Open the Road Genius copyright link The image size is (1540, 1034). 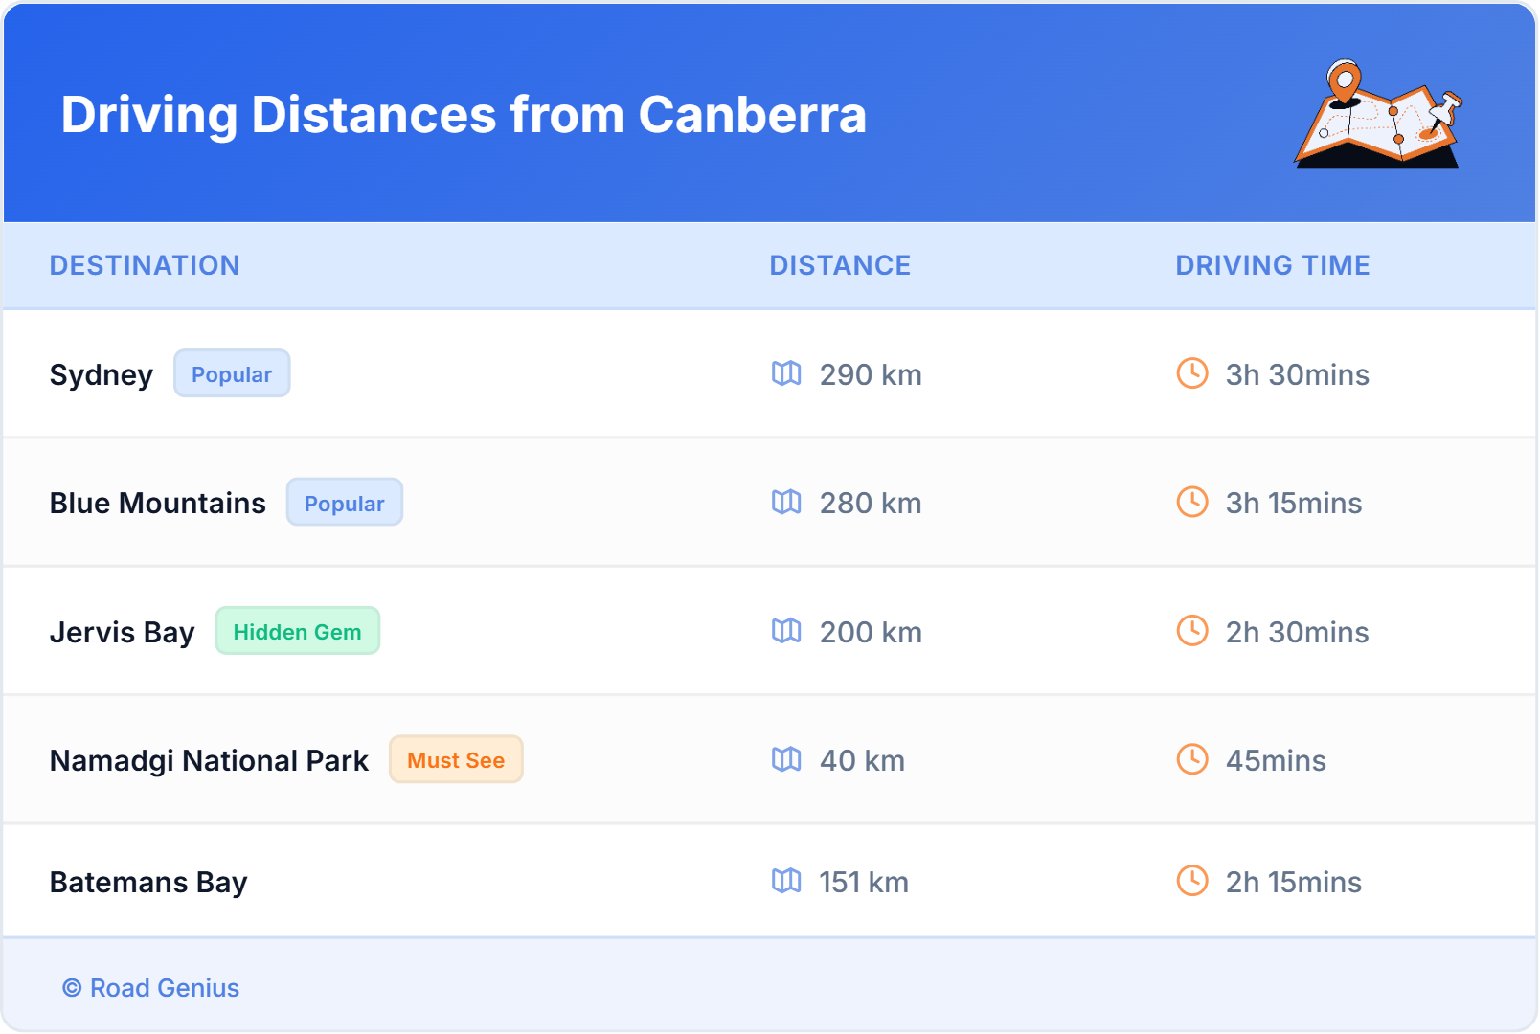(151, 988)
